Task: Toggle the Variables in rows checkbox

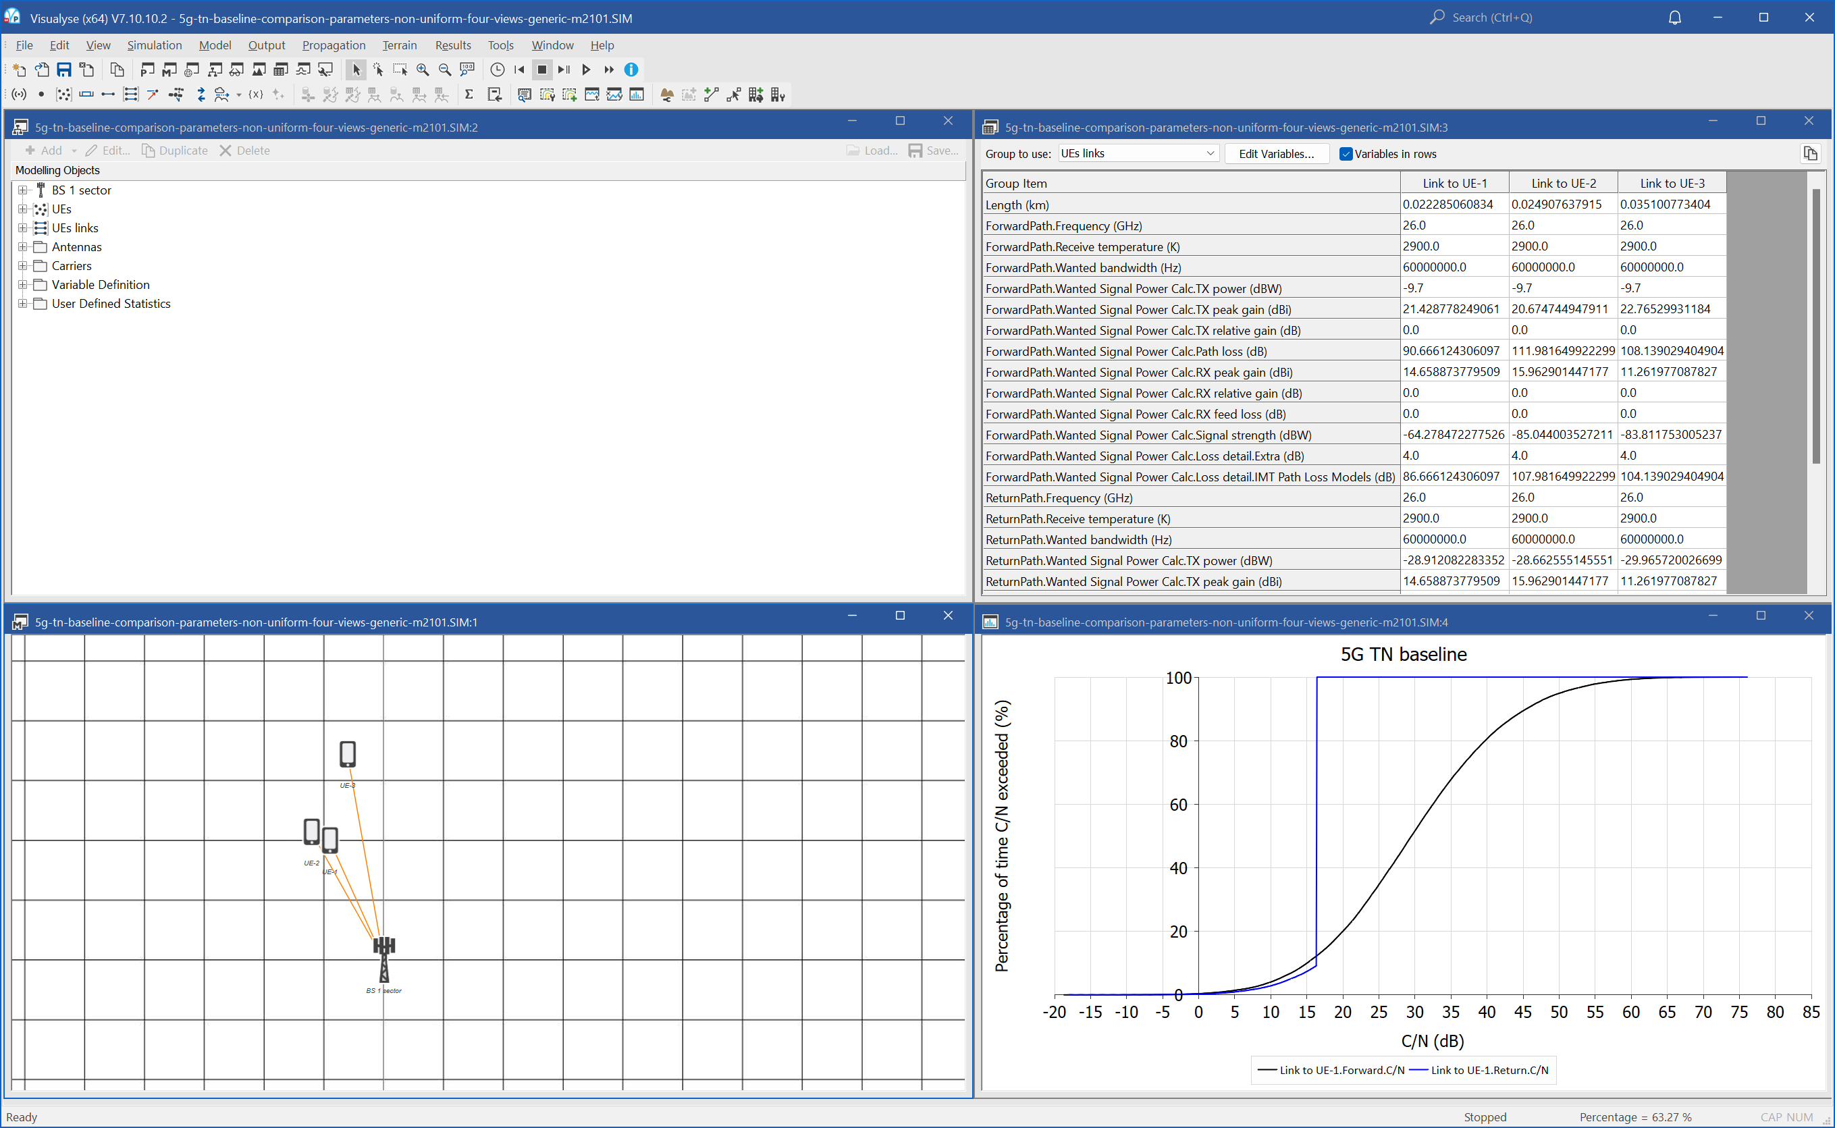Action: [1346, 154]
